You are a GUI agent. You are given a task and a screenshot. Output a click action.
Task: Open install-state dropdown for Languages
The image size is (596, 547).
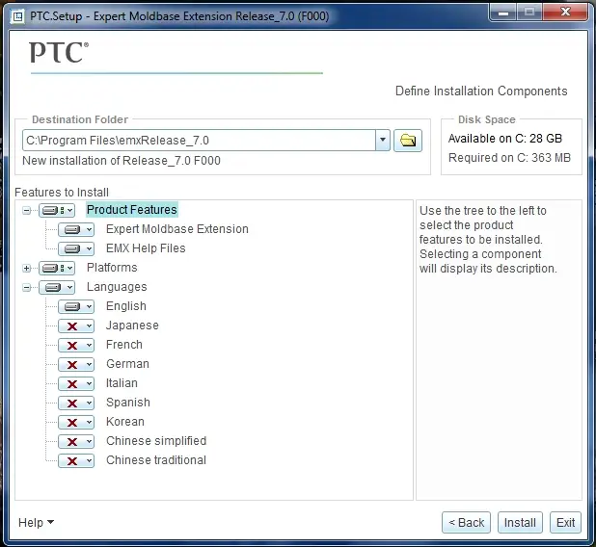pyautogui.click(x=57, y=287)
